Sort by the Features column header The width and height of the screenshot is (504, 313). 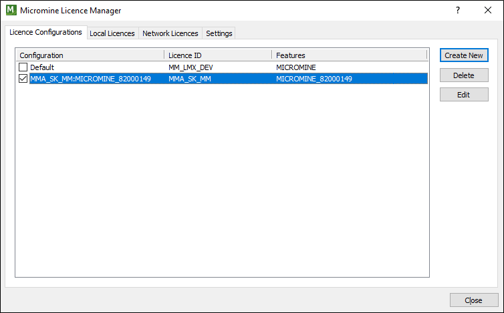coord(350,55)
